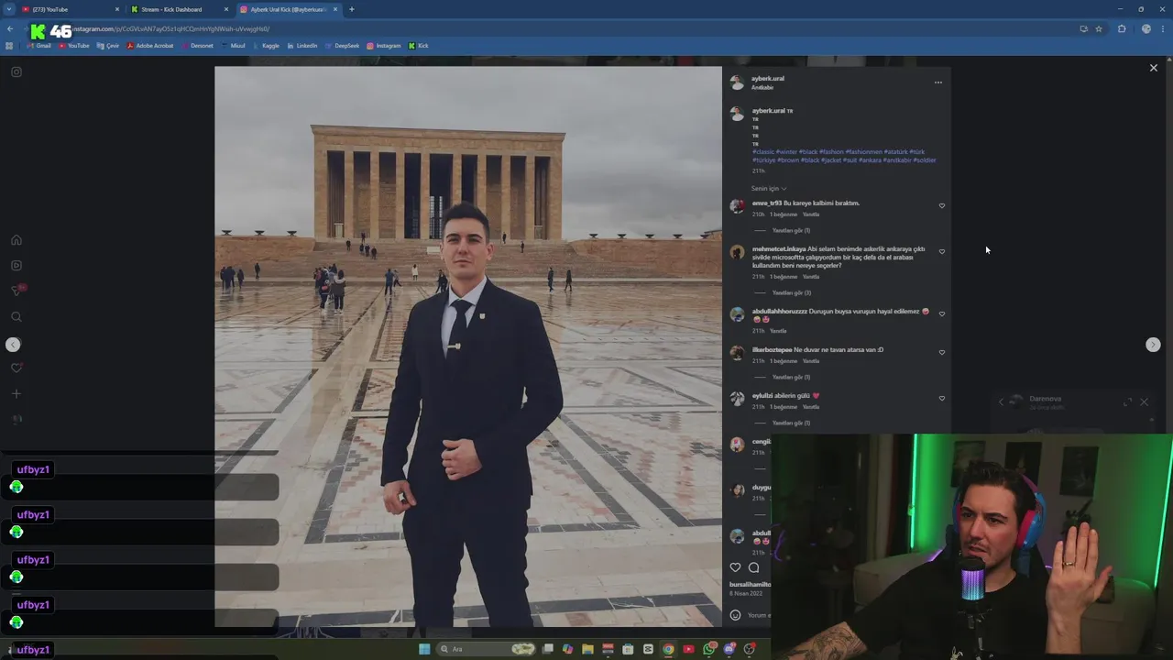
Task: Open Microsoft Store from the taskbar
Action: coord(628,649)
